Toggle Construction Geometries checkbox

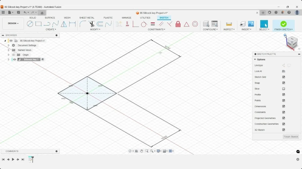(x=284, y=124)
